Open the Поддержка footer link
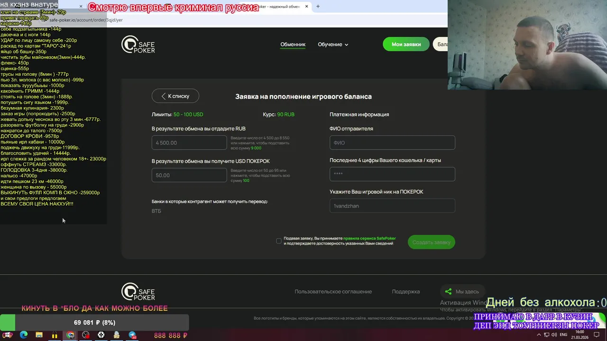The height and width of the screenshot is (341, 607). tap(405, 292)
